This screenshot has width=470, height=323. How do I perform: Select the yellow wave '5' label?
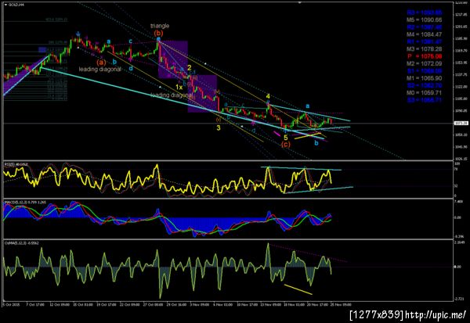point(286,138)
